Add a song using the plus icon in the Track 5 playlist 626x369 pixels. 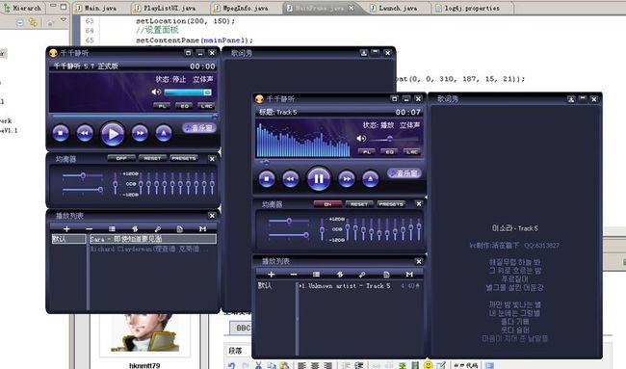pos(272,275)
